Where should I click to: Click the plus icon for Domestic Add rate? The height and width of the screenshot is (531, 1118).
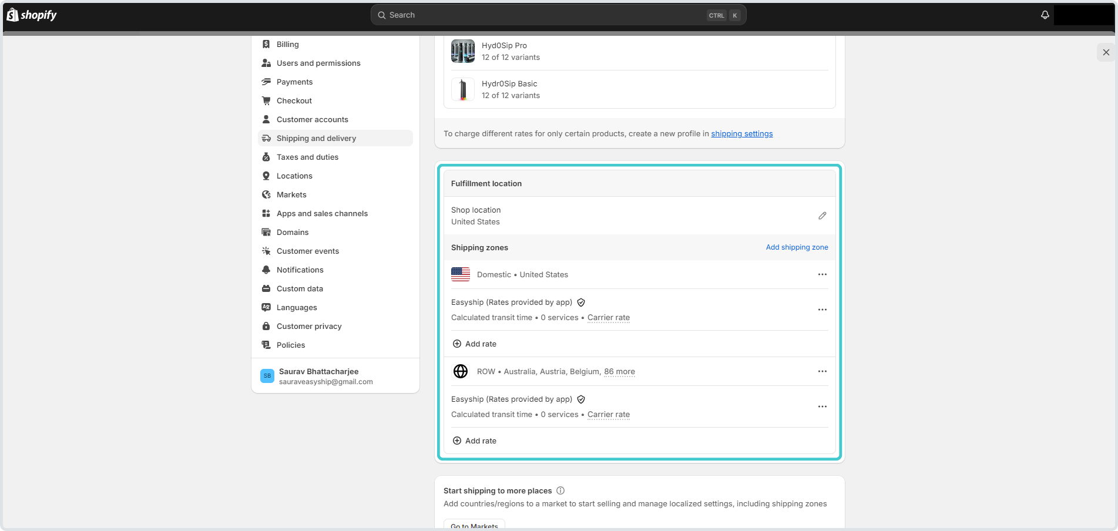tap(457, 344)
